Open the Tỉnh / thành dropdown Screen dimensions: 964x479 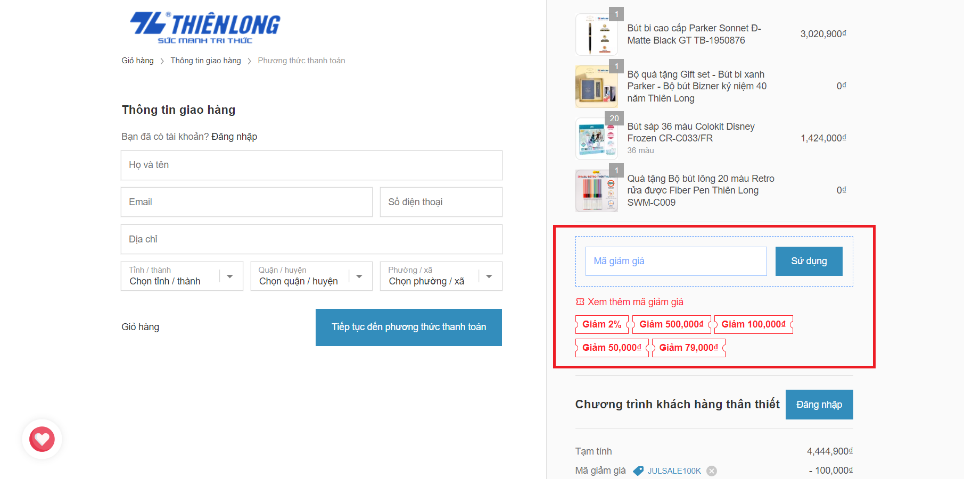(182, 276)
